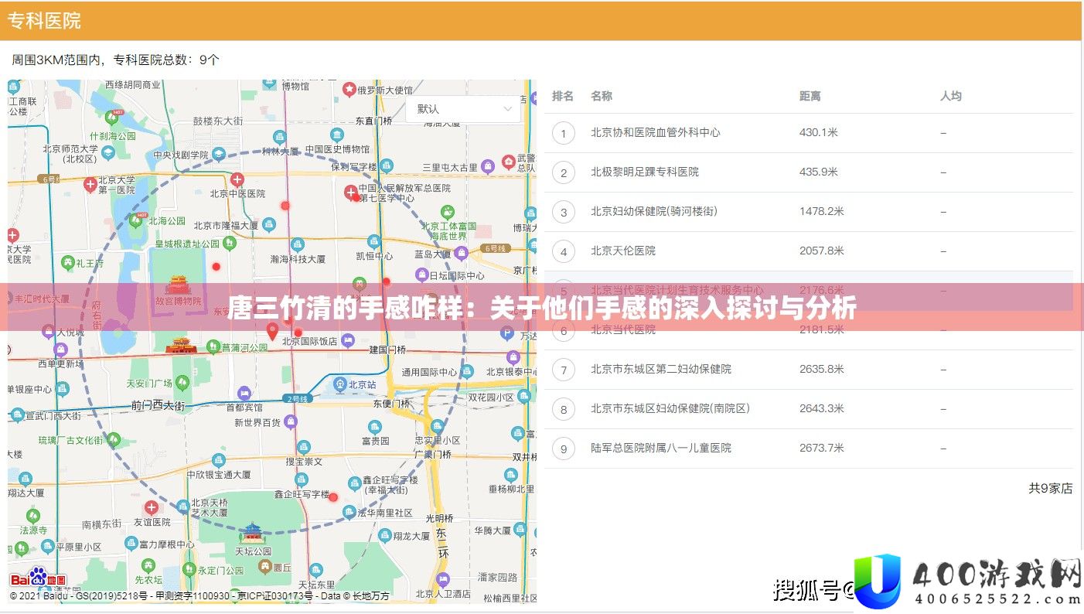Click the 北京站 railway station icon
This screenshot has height=614, width=1084.
tap(340, 384)
